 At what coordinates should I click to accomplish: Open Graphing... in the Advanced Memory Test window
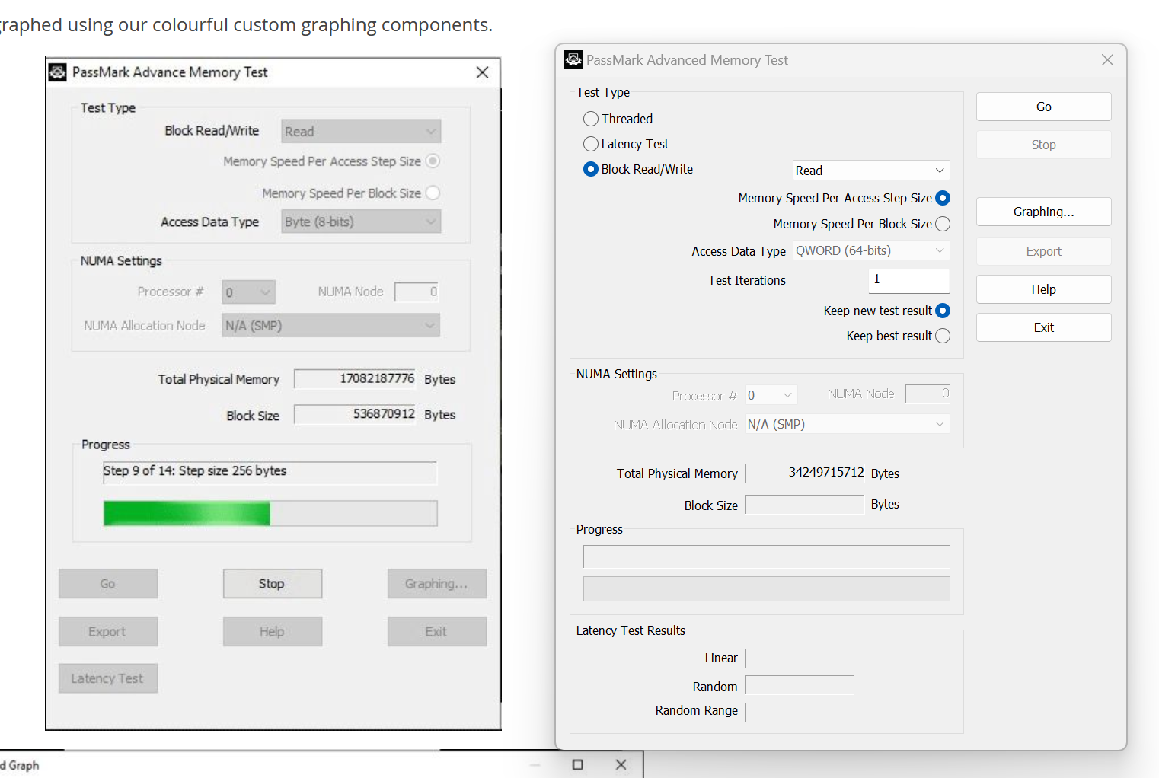tap(1043, 212)
